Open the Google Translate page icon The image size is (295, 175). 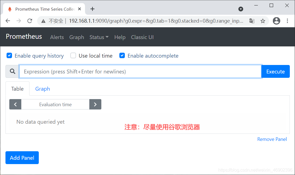click(x=252, y=21)
